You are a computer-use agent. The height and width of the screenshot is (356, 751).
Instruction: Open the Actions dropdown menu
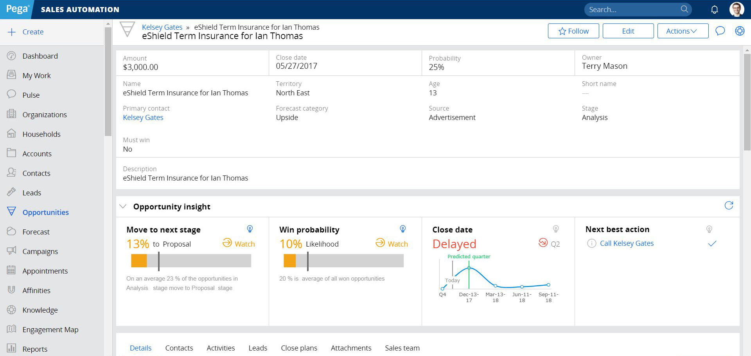coord(683,31)
